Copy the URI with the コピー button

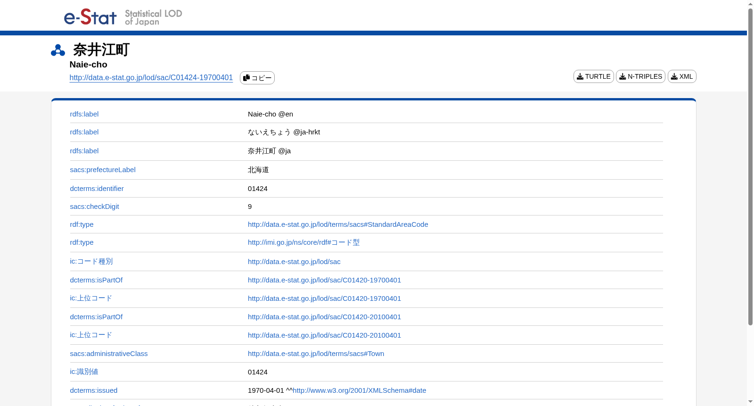point(257,78)
